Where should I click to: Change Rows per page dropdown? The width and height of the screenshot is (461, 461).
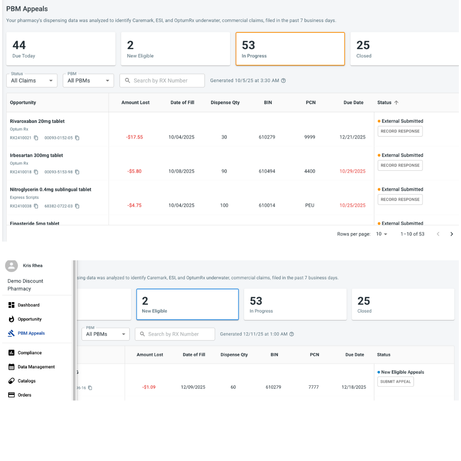click(382, 234)
